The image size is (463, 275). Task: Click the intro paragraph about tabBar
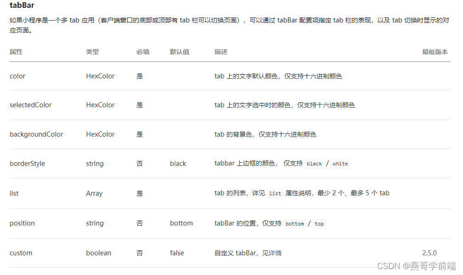point(230,25)
